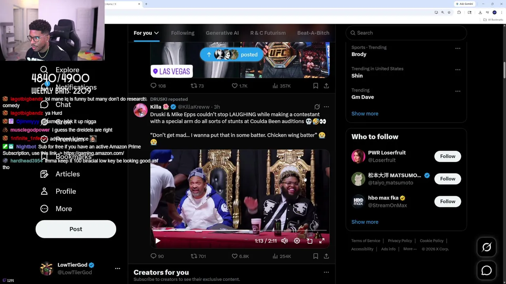506x284 pixels.
Task: Follow MATSUMO... @taiyo_matsumoto
Action: 447,179
